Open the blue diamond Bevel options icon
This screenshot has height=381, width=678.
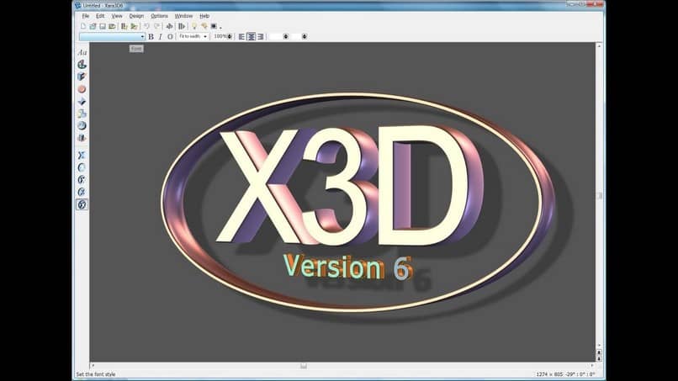pos(82,101)
